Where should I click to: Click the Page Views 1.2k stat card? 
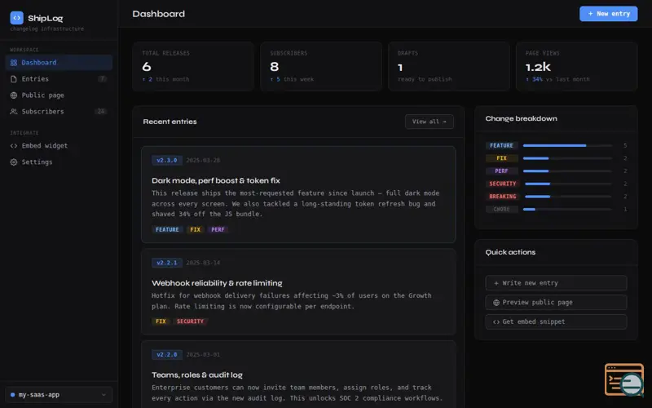coord(577,66)
